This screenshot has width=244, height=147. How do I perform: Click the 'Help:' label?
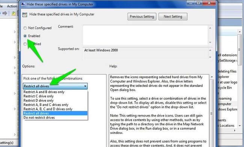[113, 66]
